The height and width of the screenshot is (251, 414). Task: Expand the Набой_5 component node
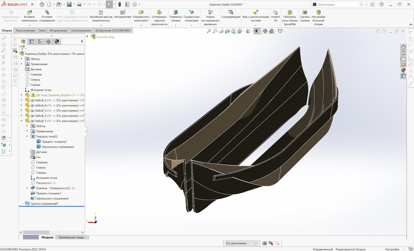point(21,100)
